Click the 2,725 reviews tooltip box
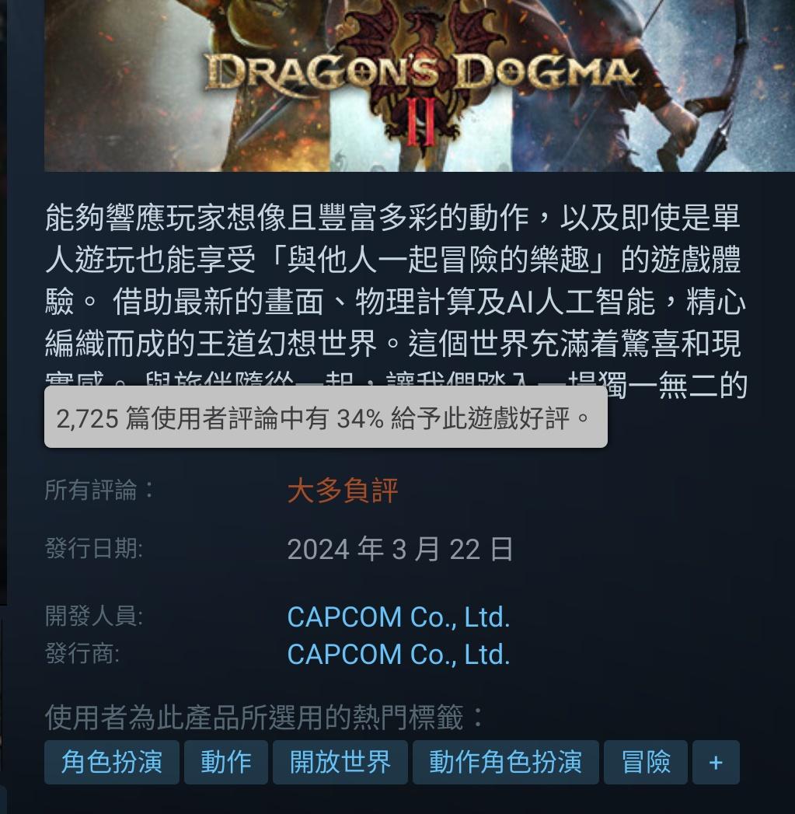 [x=326, y=417]
